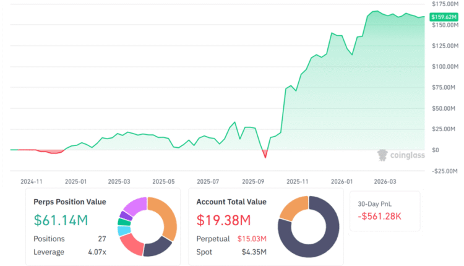Click the $61.14M perps position amount
The width and height of the screenshot is (464, 266).
(61, 220)
